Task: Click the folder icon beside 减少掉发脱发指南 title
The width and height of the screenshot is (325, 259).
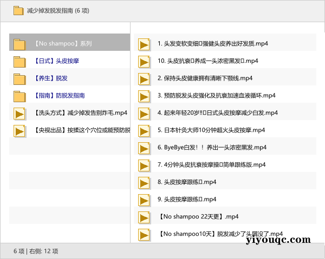Action: pyautogui.click(x=18, y=10)
